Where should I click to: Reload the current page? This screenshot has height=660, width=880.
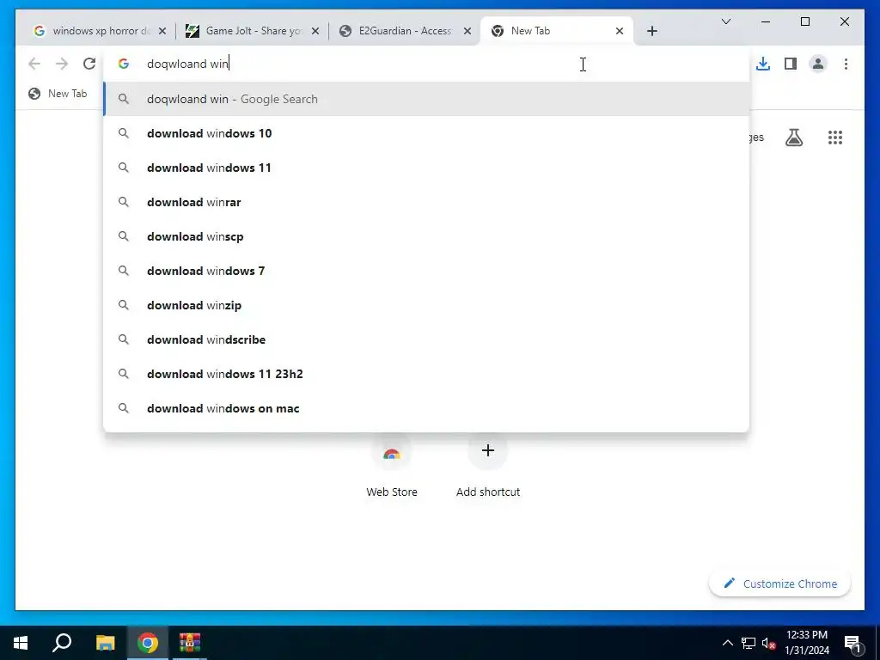pos(89,64)
